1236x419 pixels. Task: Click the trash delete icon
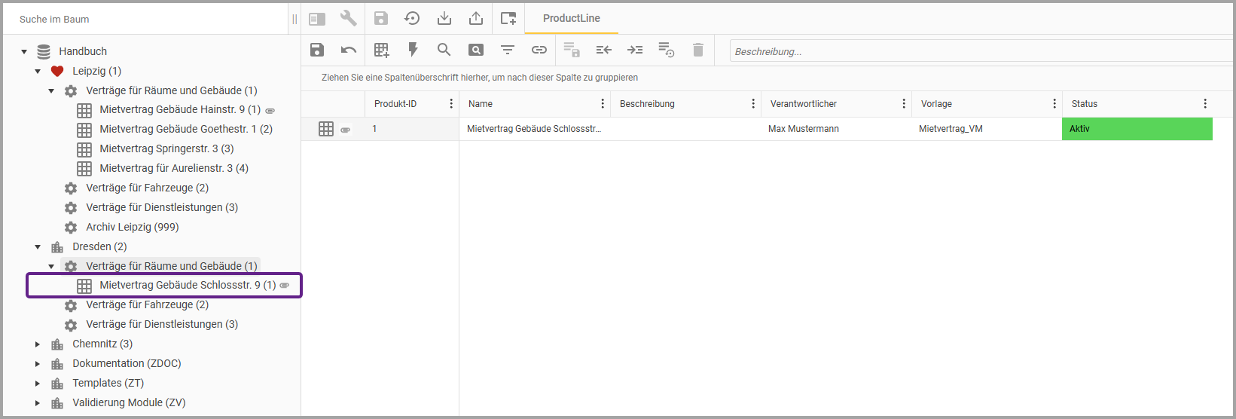tap(698, 50)
